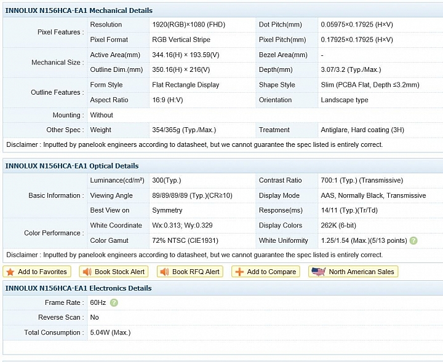Select White Uniformity value 1.25/1.54 (Max.)
This screenshot has width=443, height=362.
pos(364,241)
